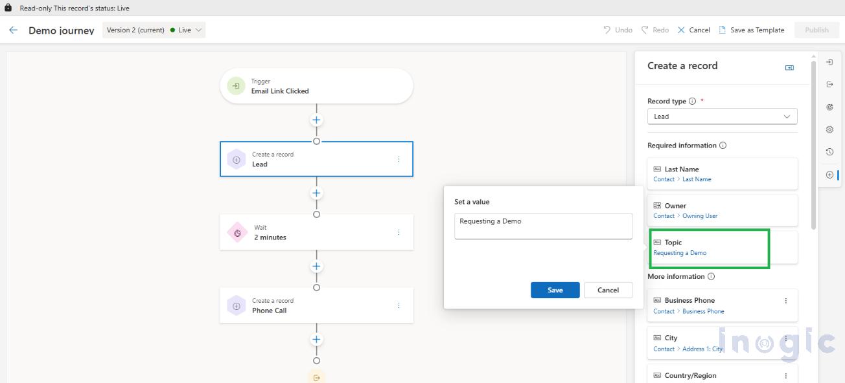This screenshot has width=845, height=383.
Task: Click the Required information info icon
Action: tap(723, 146)
